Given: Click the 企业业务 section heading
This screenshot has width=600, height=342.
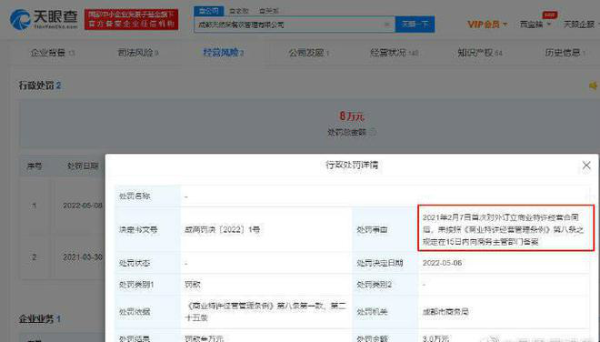Looking at the screenshot, I should coord(40,318).
